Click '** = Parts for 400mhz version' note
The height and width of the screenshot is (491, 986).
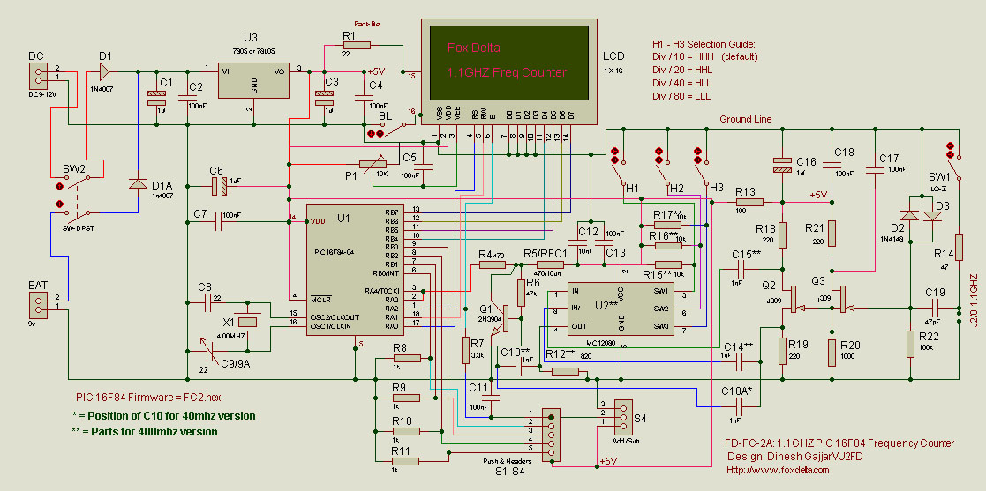(145, 431)
